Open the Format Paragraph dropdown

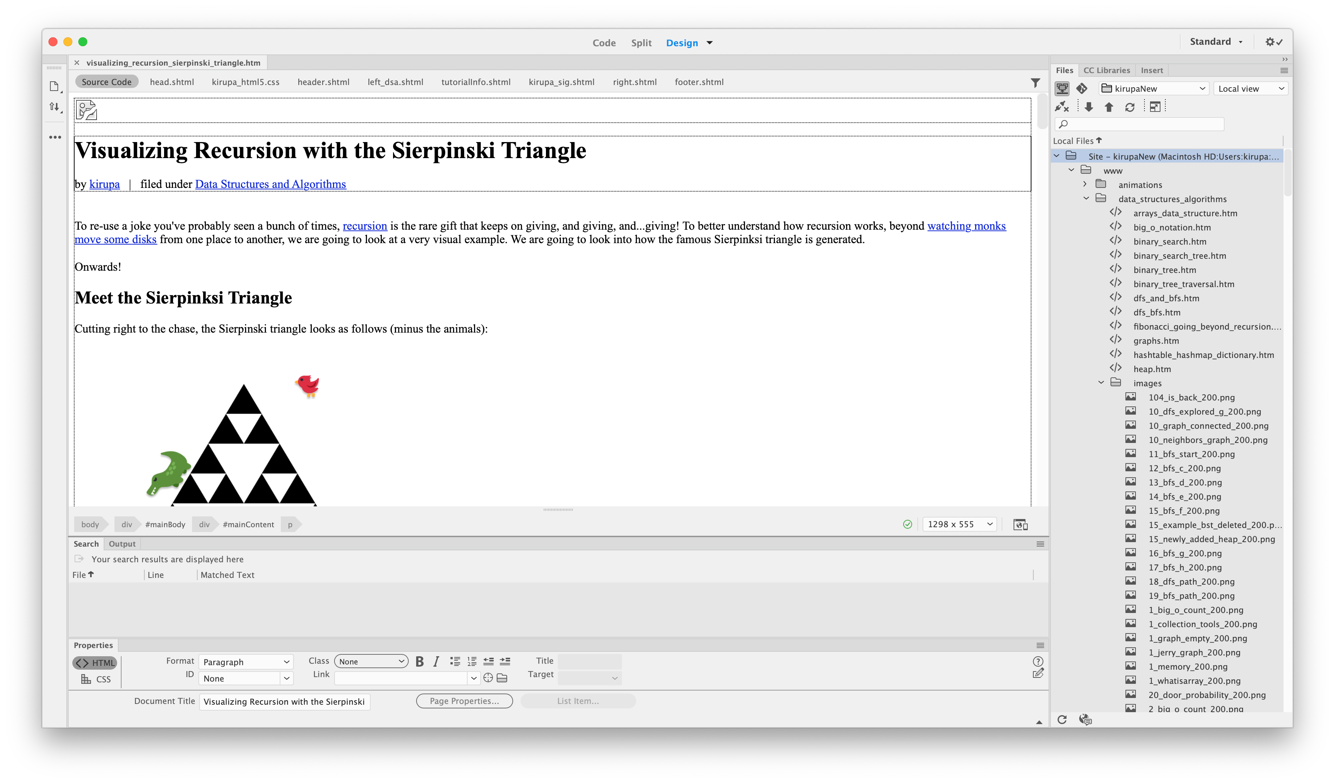(x=246, y=662)
